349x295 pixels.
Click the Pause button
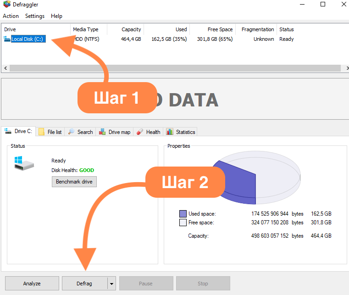pos(146,284)
